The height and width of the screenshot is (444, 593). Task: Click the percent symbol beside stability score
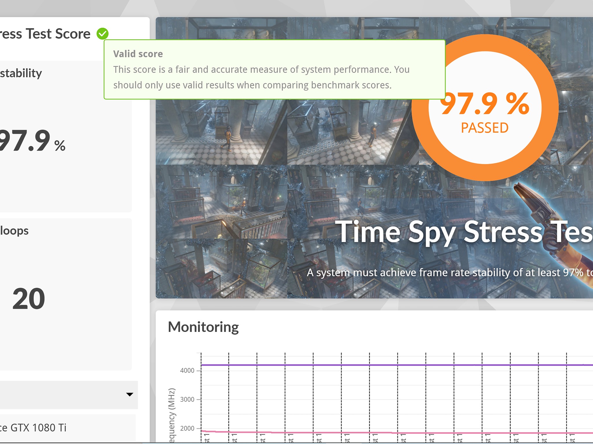point(60,146)
